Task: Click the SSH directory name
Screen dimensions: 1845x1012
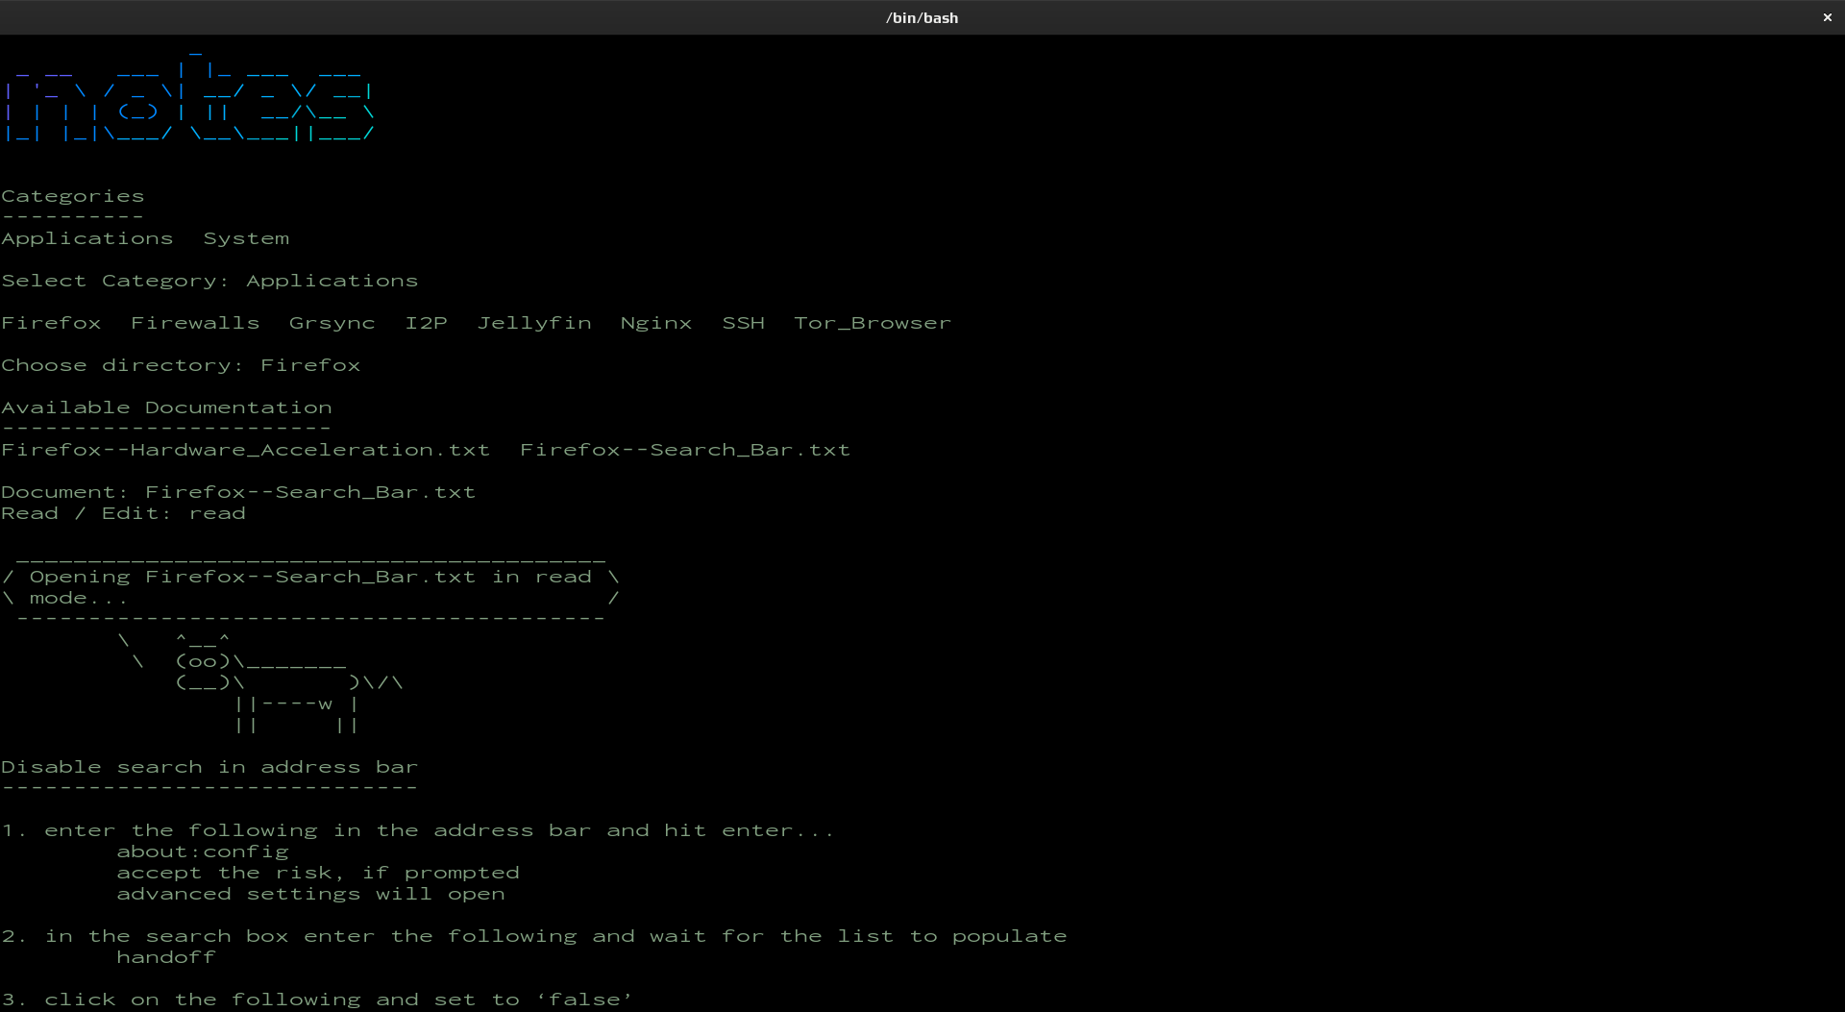Action: [x=743, y=323]
